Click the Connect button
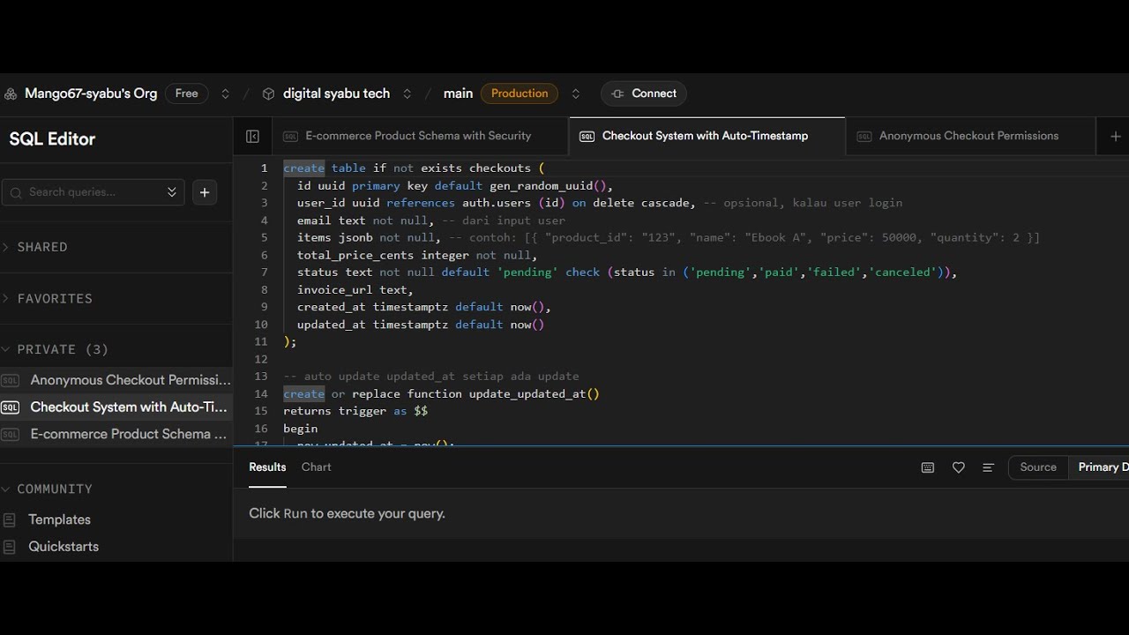 click(x=644, y=93)
